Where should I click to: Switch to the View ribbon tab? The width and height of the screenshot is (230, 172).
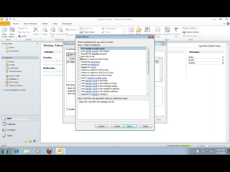click(x=55, y=24)
